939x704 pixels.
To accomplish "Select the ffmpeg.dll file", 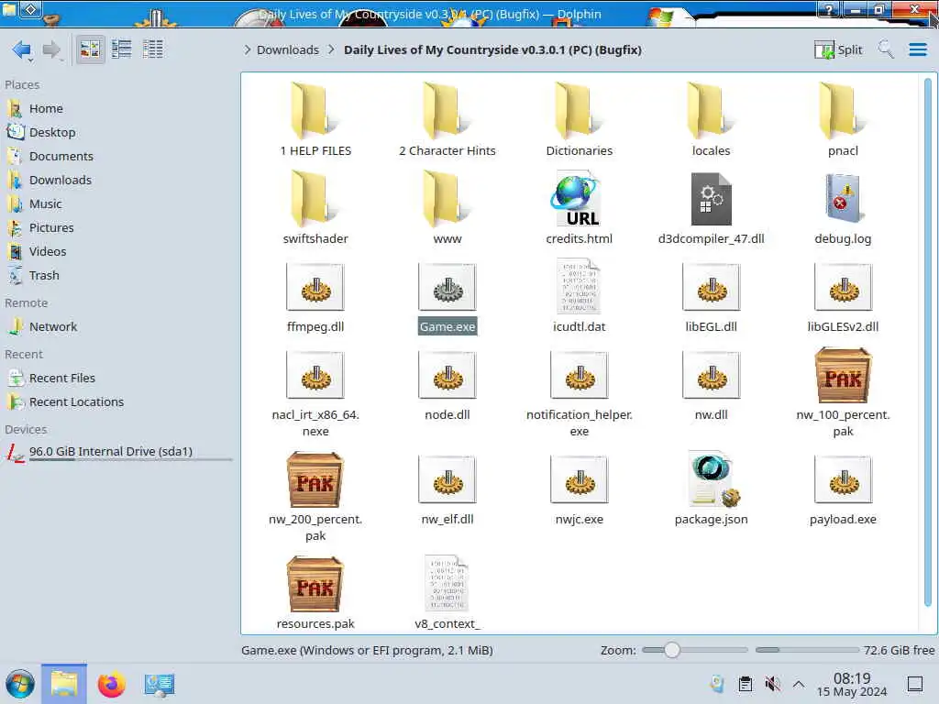I will (x=315, y=296).
